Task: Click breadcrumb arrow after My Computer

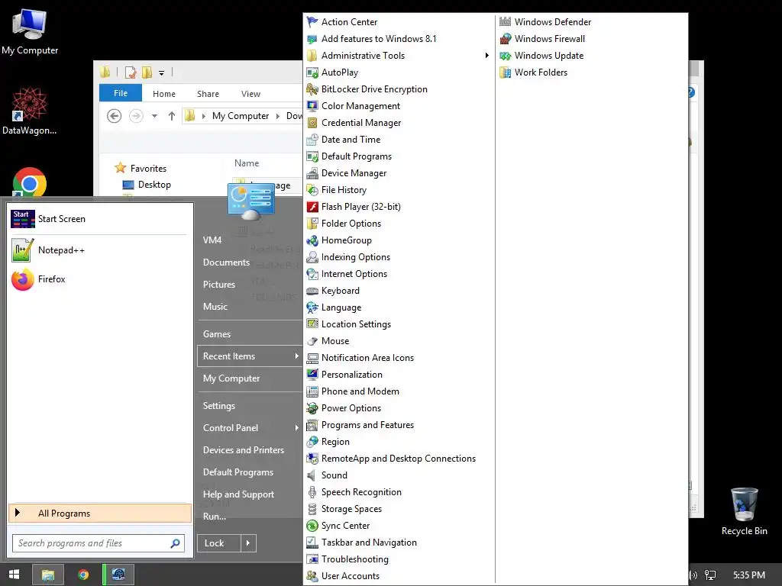Action: coord(278,116)
